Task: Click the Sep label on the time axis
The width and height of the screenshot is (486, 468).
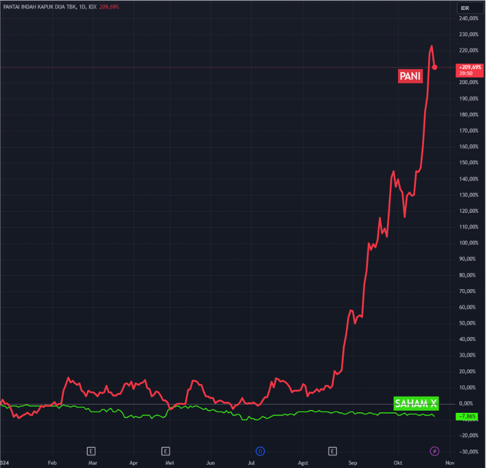Action: pyautogui.click(x=353, y=463)
